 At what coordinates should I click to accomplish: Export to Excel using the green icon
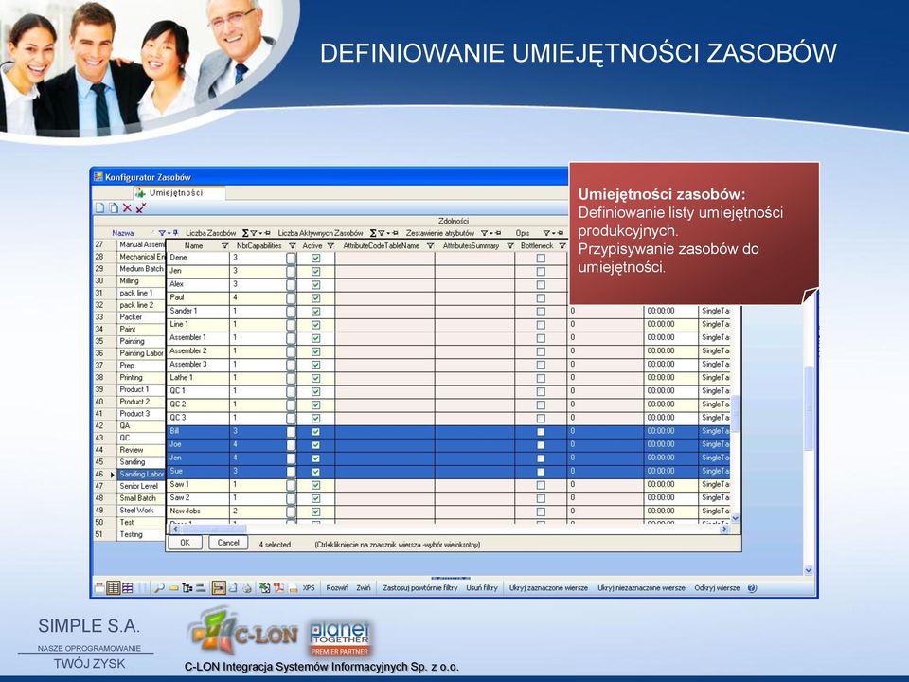coord(265,588)
